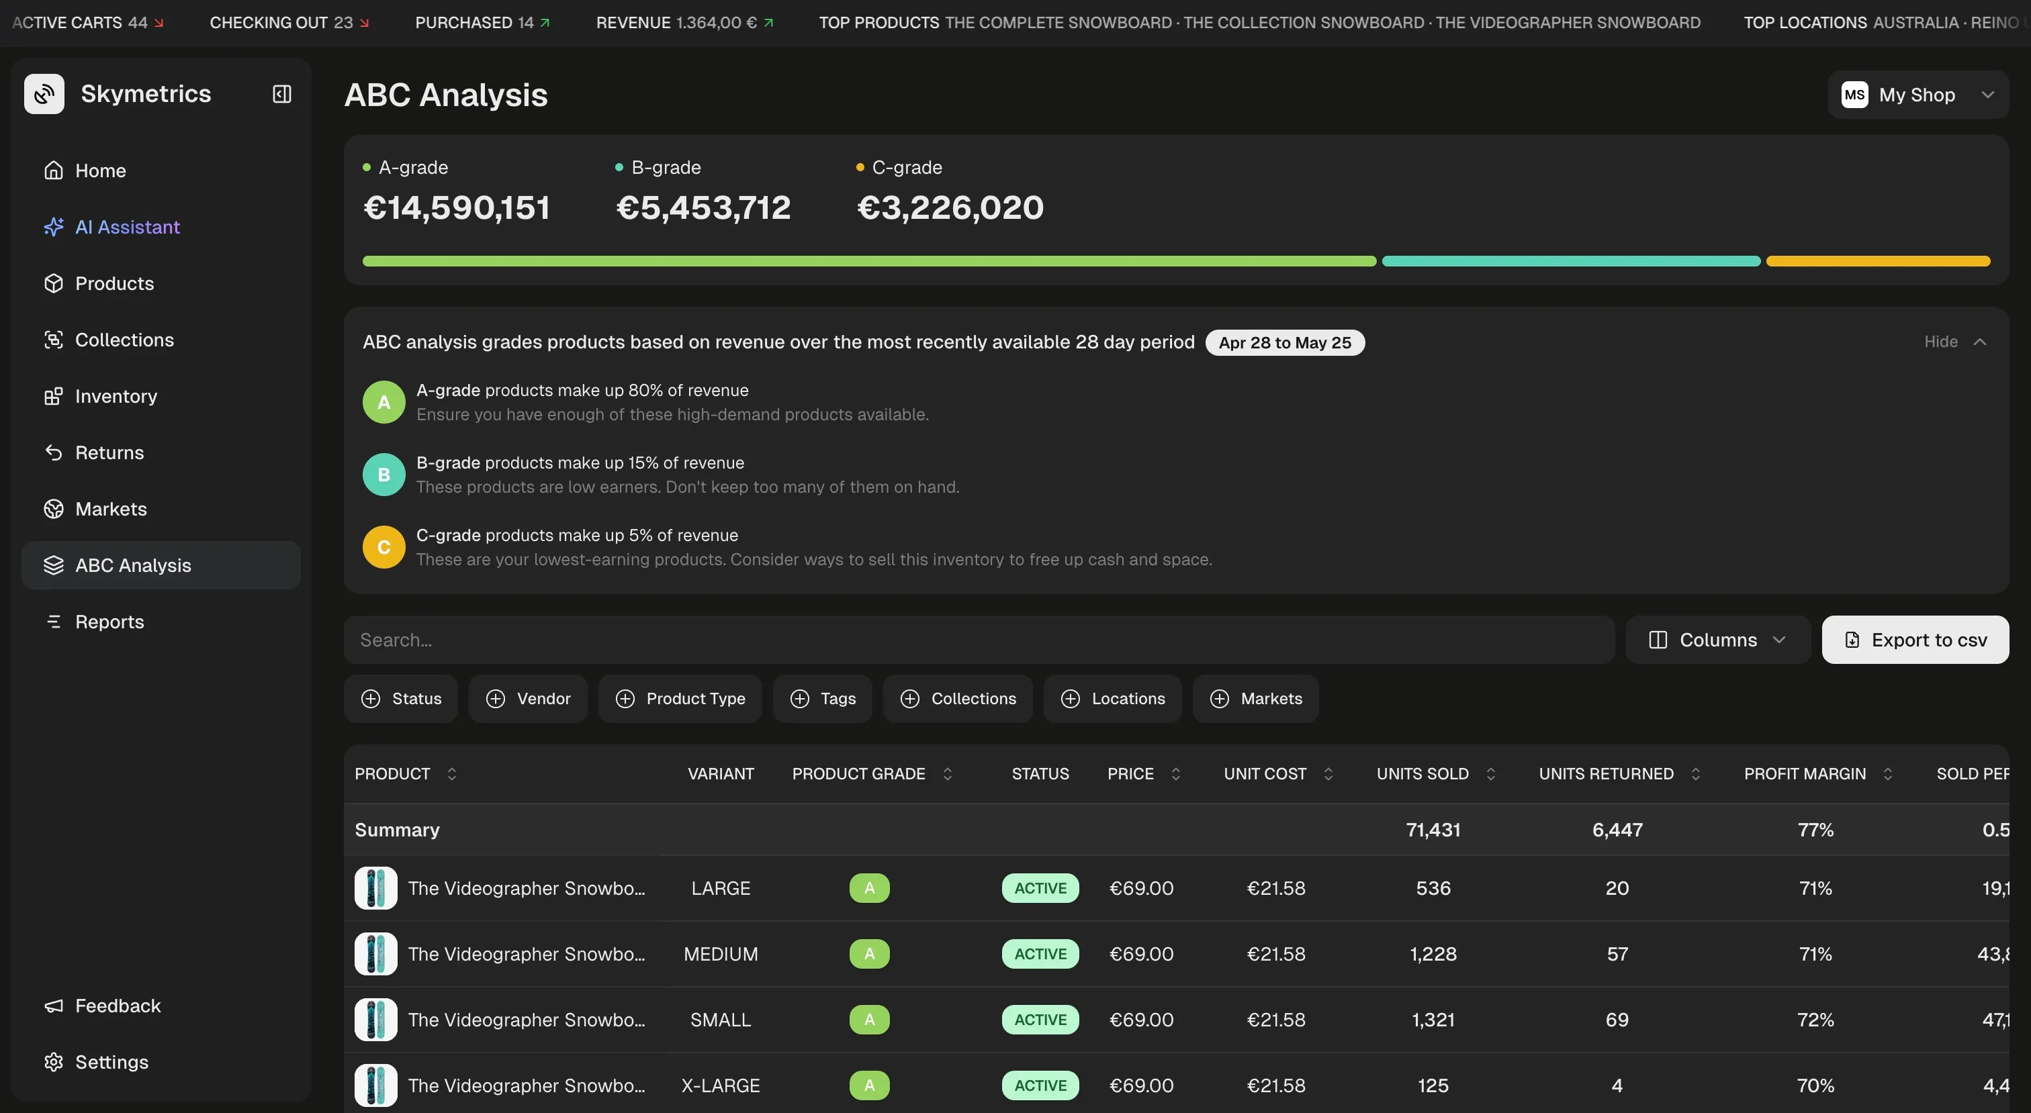Click the yellow C-grade bar segment
The width and height of the screenshot is (2031, 1113).
point(1877,262)
